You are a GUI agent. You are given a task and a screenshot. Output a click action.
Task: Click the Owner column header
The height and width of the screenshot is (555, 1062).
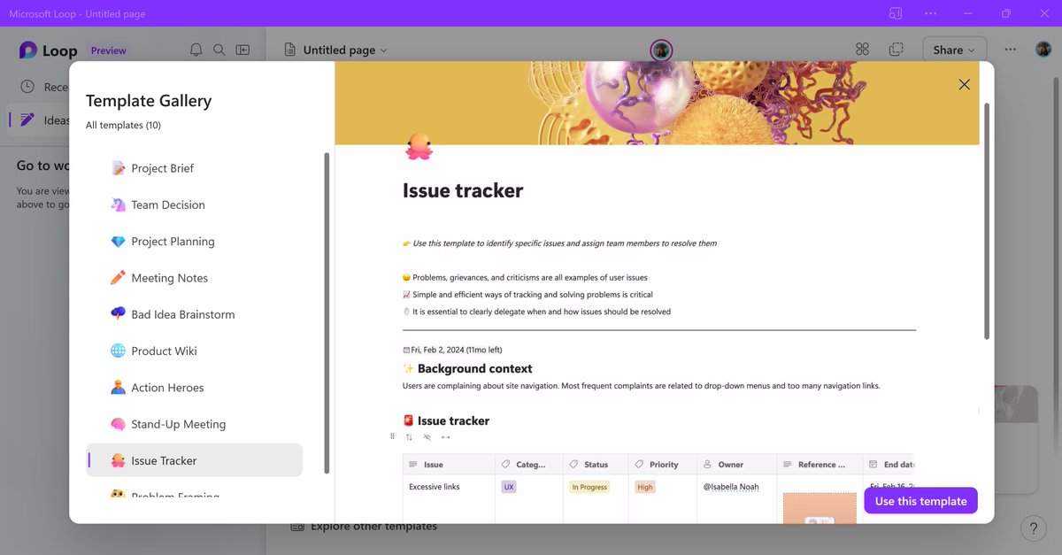pos(736,464)
